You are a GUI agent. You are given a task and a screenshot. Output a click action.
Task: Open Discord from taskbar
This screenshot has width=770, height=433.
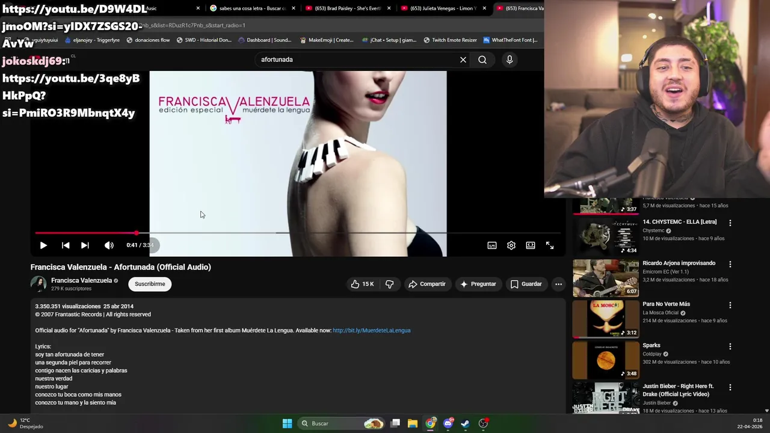tap(448, 423)
